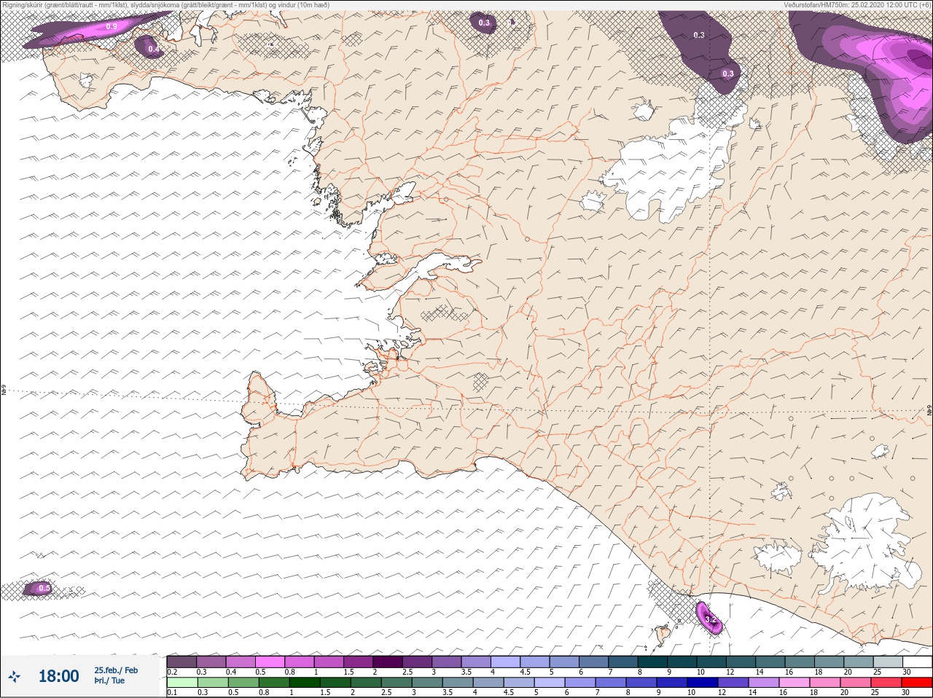The image size is (933, 698).
Task: Click the map title beginning "Rigning/skúrir"
Action: point(166,5)
